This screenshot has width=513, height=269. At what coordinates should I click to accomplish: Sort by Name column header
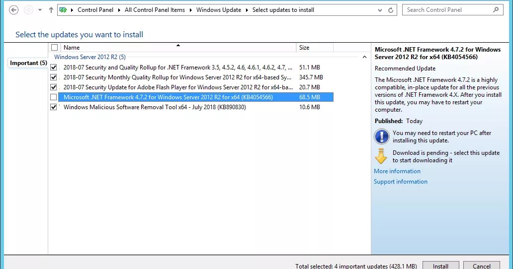[178, 47]
